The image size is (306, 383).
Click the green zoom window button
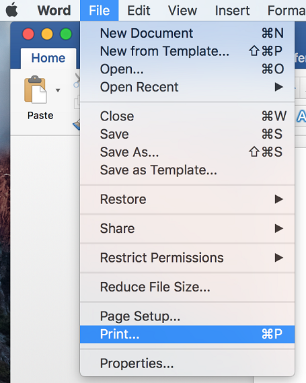pyautogui.click(x=66, y=34)
